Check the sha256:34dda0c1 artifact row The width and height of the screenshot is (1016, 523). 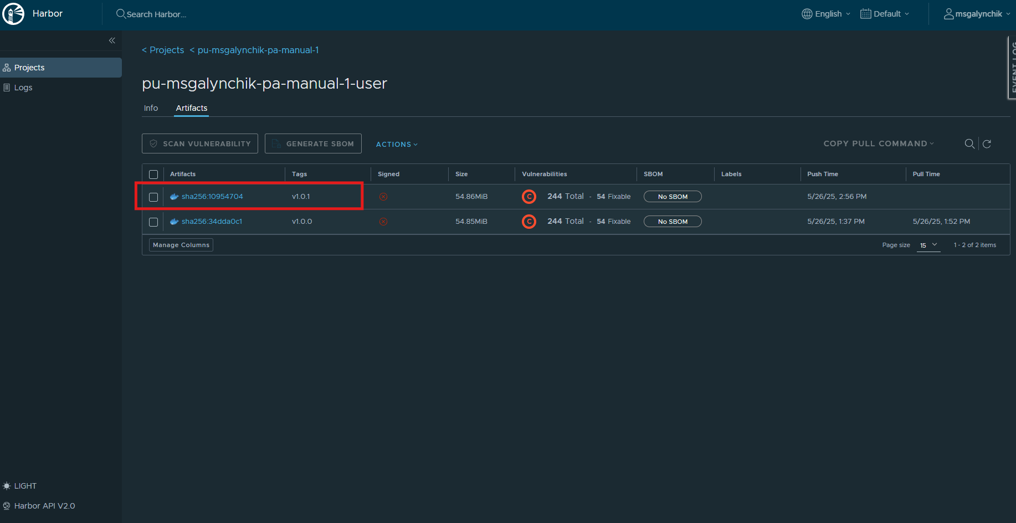point(153,222)
